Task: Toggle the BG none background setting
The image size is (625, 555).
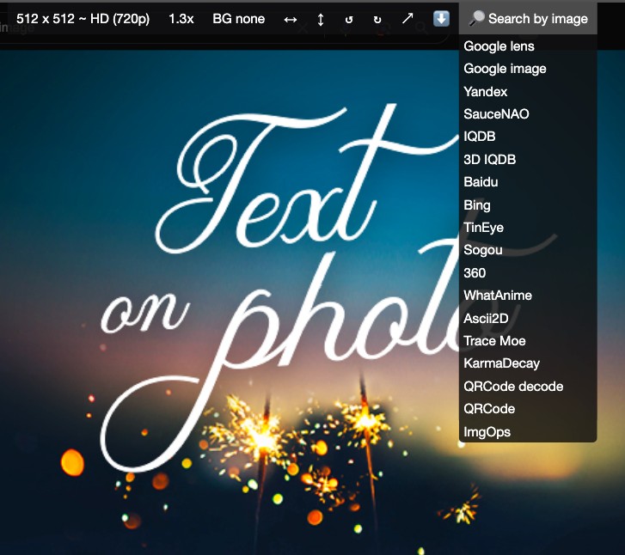Action: pyautogui.click(x=238, y=19)
